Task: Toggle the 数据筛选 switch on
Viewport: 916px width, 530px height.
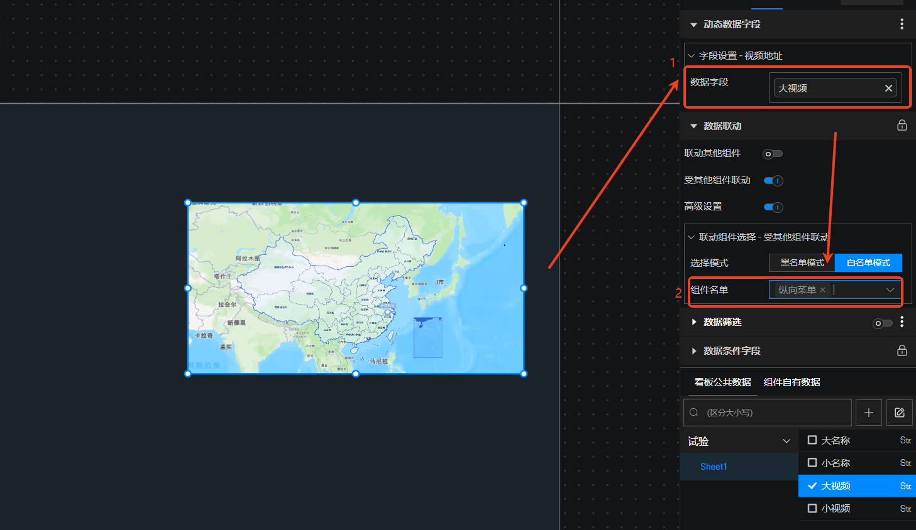Action: [x=882, y=323]
